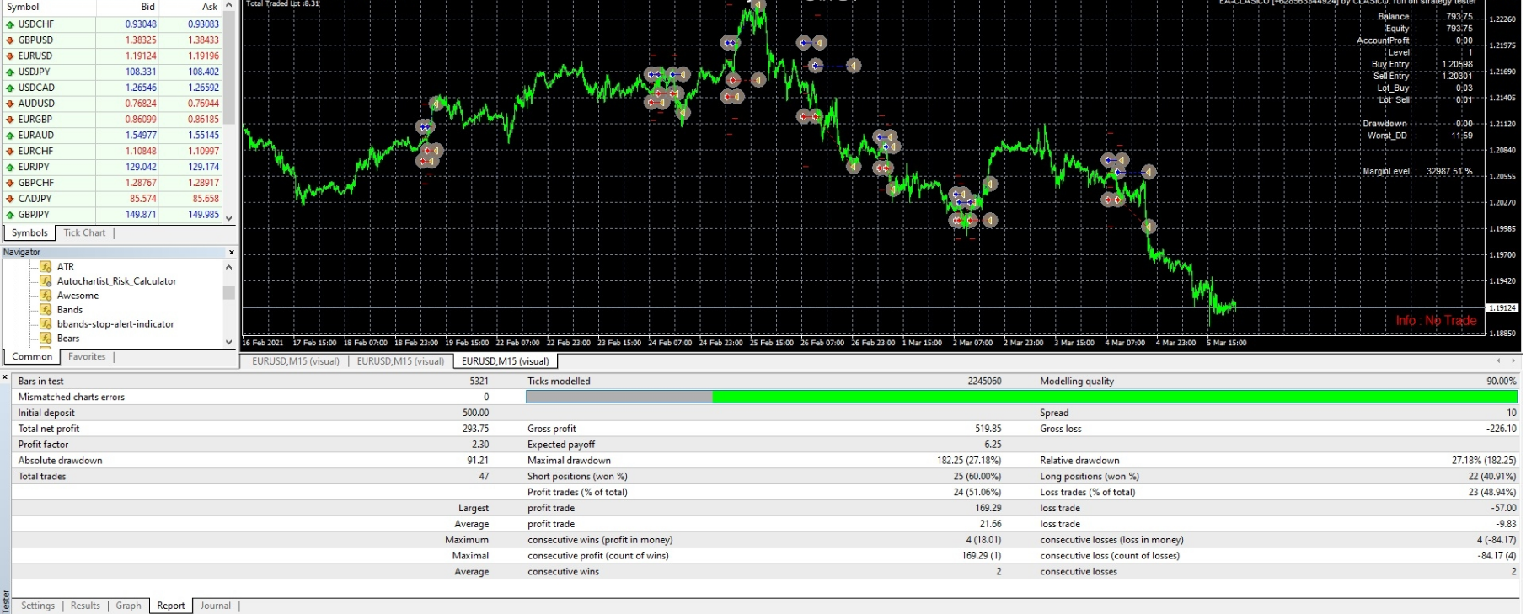Click Navigator scrollbar down arrow
The width and height of the screenshot is (1526, 614).
[x=229, y=342]
